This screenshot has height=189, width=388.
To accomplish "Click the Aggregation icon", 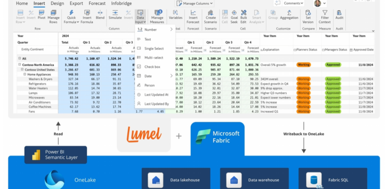I will [289, 12].
